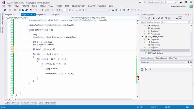The image size is (194, 109).
Task: Click the Alphabetical sort icon in Properties panel
Action: click(x=146, y=69)
